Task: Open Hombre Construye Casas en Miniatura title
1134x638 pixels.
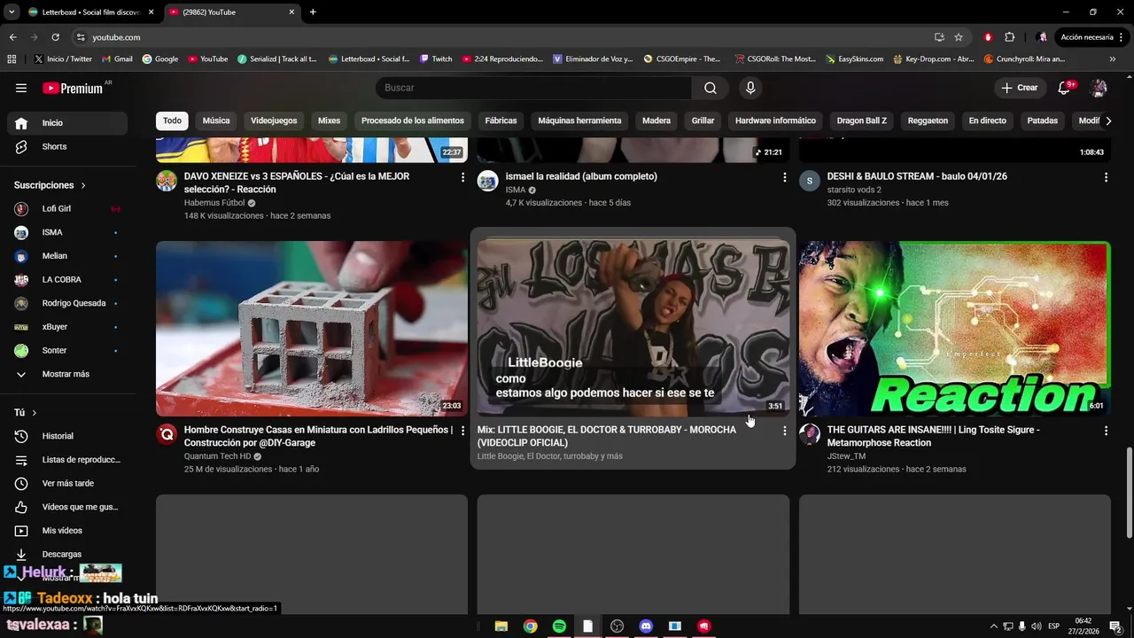Action: 318,436
